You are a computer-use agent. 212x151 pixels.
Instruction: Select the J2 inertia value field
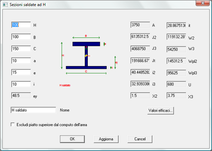pos(140,37)
